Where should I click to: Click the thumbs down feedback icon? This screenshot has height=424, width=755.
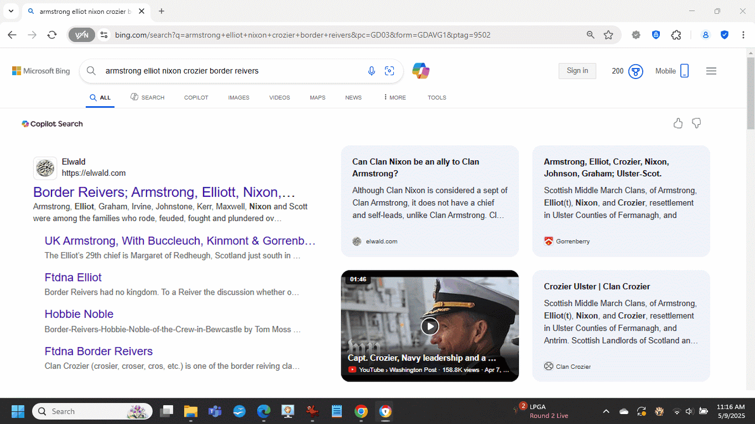point(696,123)
